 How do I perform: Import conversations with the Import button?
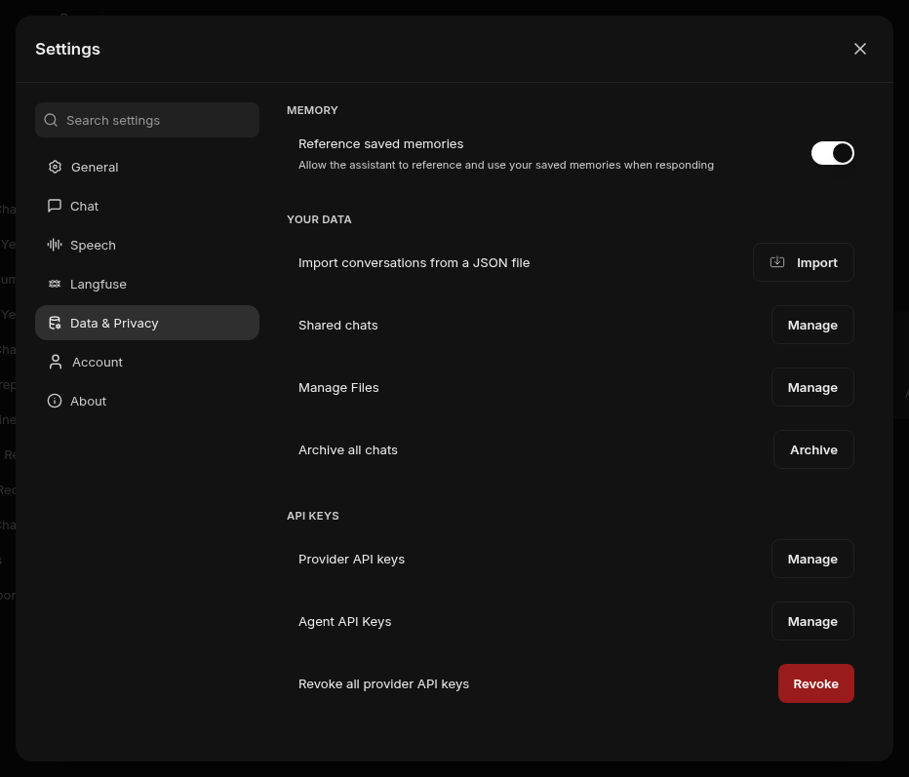[x=803, y=262]
